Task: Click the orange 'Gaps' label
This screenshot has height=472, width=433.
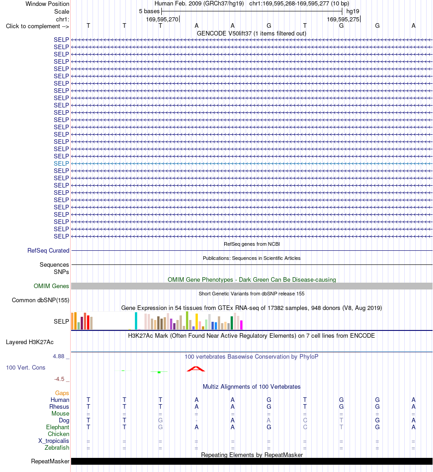Action: [62, 393]
